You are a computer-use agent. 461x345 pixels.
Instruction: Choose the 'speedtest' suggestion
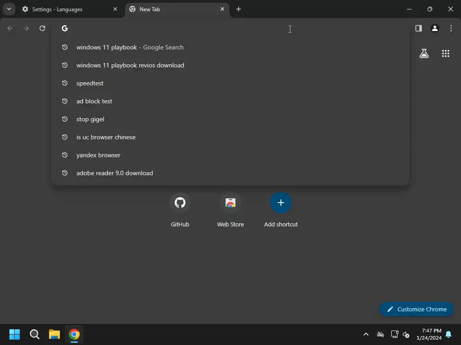point(230,83)
